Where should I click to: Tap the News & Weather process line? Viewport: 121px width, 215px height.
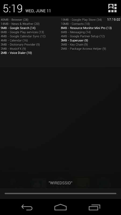tap(20, 24)
